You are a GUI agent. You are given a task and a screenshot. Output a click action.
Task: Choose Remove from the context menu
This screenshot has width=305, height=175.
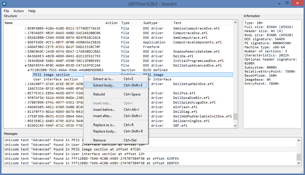click(x=116, y=140)
